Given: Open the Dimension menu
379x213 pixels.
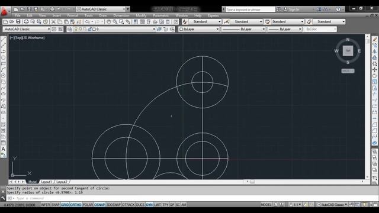Looking at the screenshot, I should pyautogui.click(x=121, y=15).
